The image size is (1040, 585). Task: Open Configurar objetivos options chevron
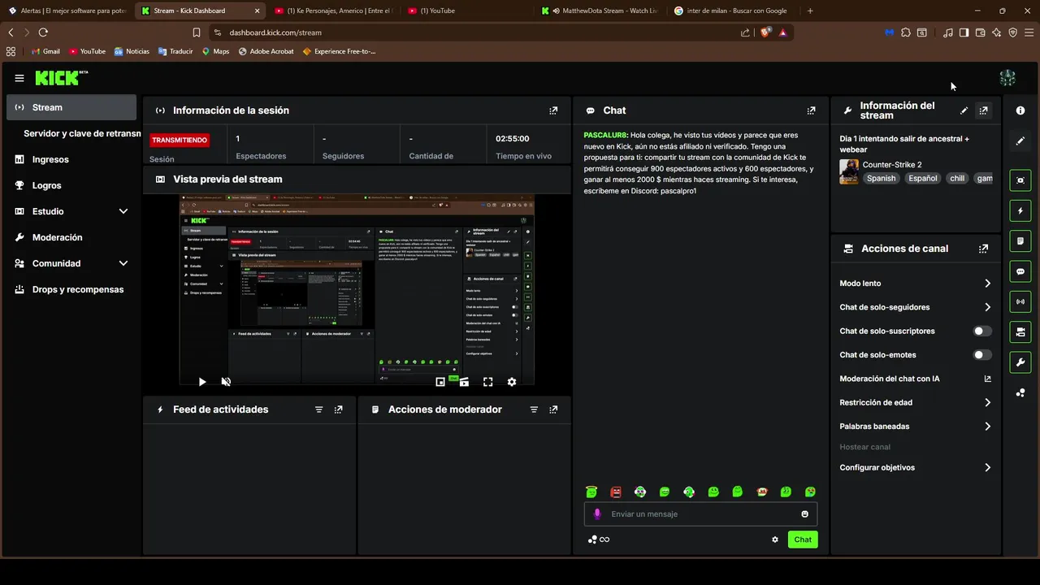[987, 467]
